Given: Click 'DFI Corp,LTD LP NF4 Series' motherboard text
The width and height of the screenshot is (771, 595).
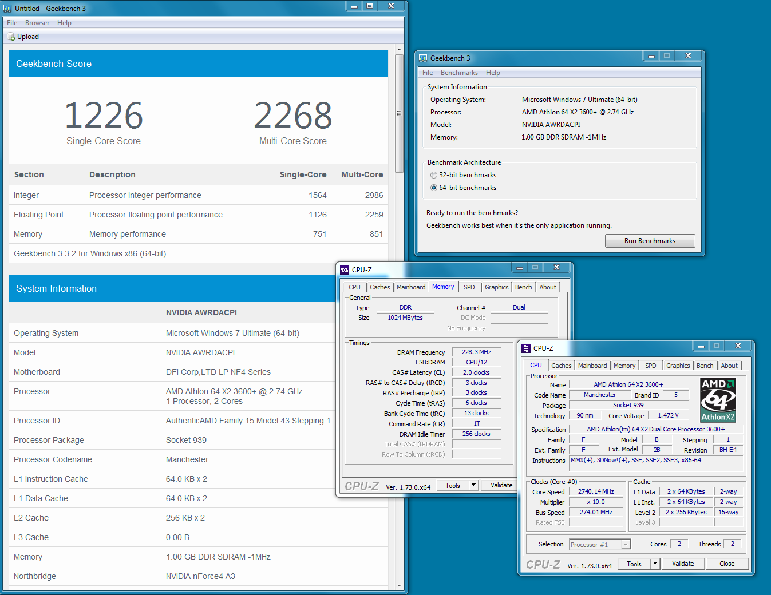Looking at the screenshot, I should [x=218, y=372].
